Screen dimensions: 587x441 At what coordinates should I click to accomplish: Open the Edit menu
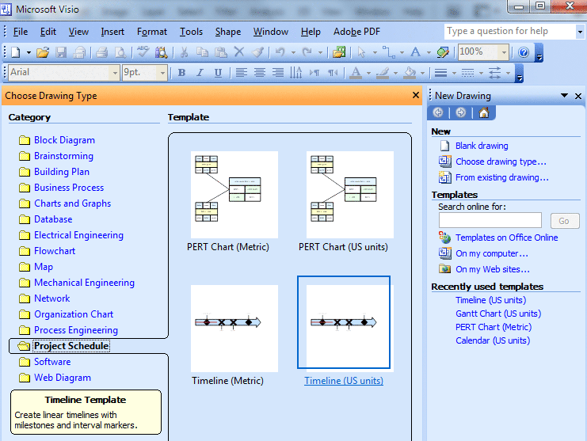click(x=48, y=32)
